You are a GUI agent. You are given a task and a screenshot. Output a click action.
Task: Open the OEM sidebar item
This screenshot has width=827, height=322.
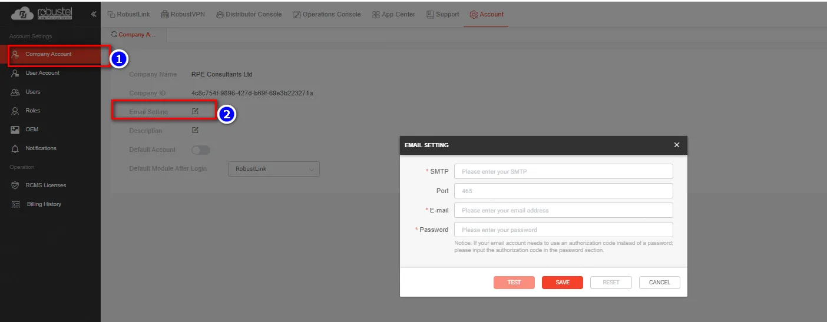click(32, 130)
